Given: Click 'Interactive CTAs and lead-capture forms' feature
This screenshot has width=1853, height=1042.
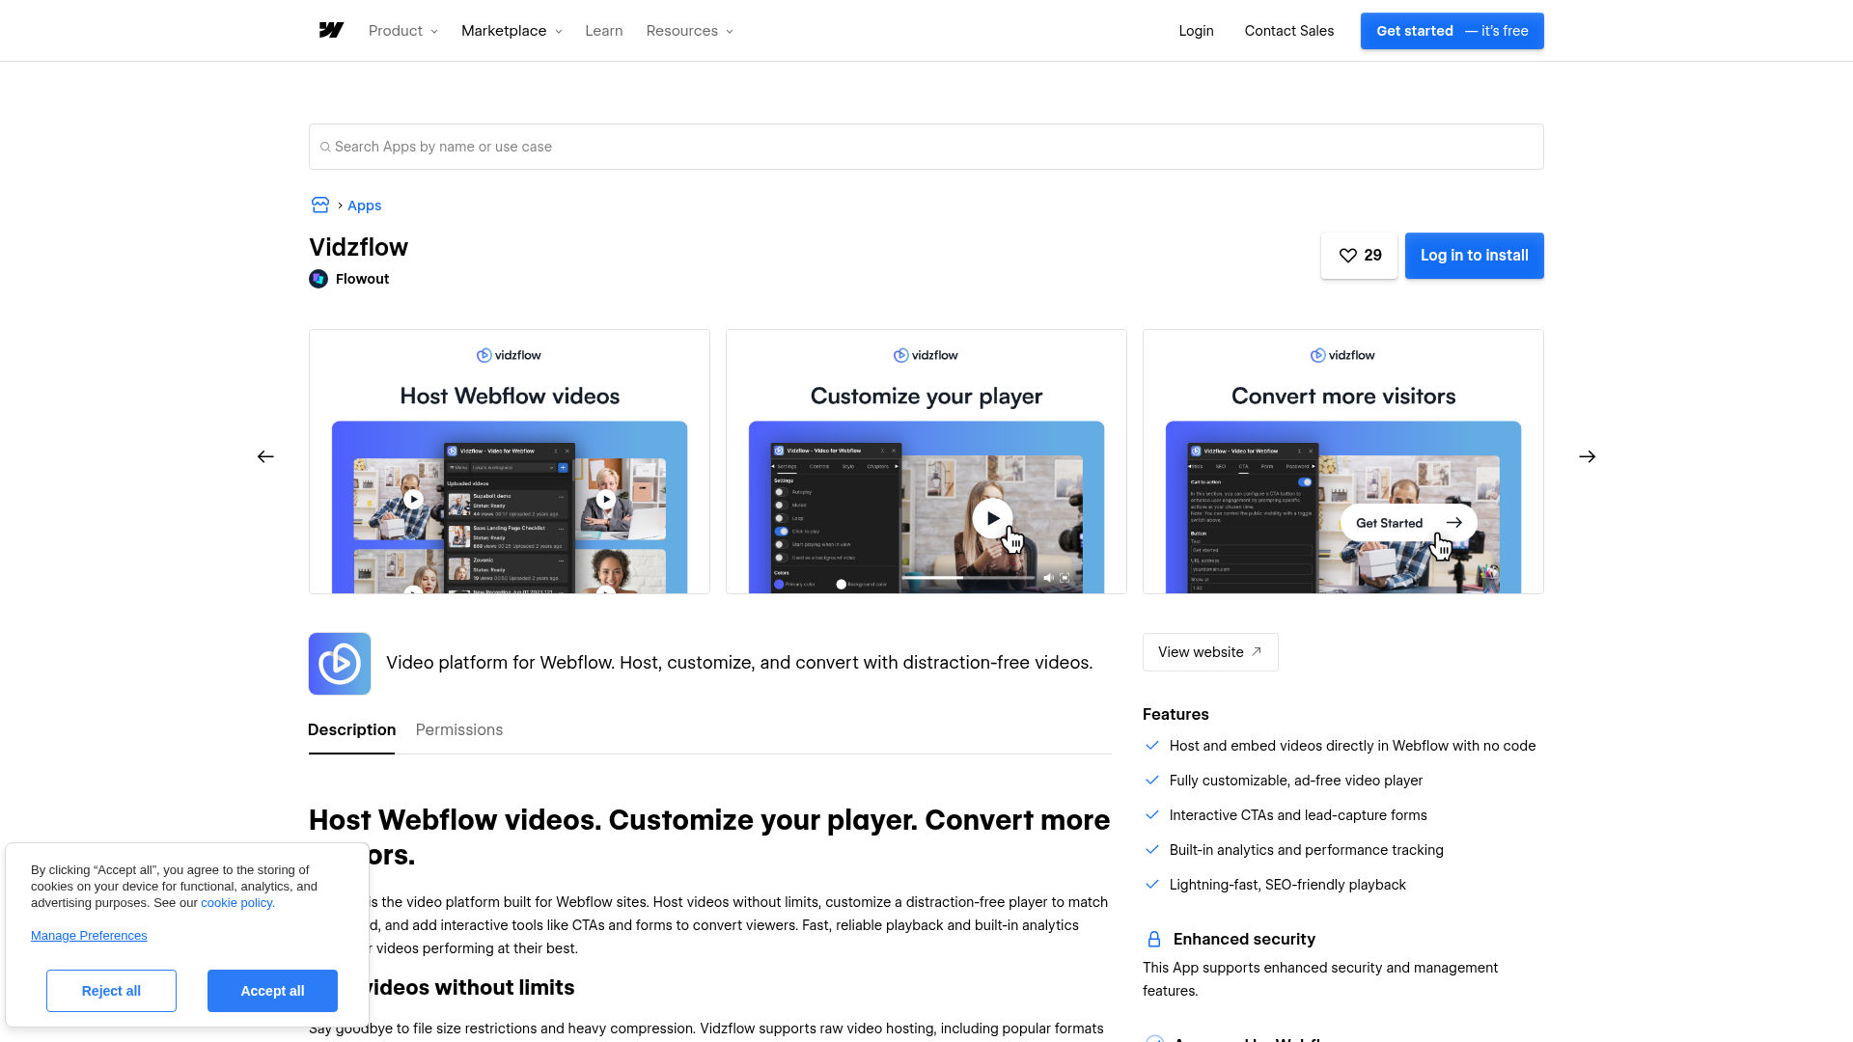Looking at the screenshot, I should [x=1298, y=815].
